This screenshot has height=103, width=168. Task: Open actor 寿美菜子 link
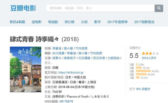(70, 58)
